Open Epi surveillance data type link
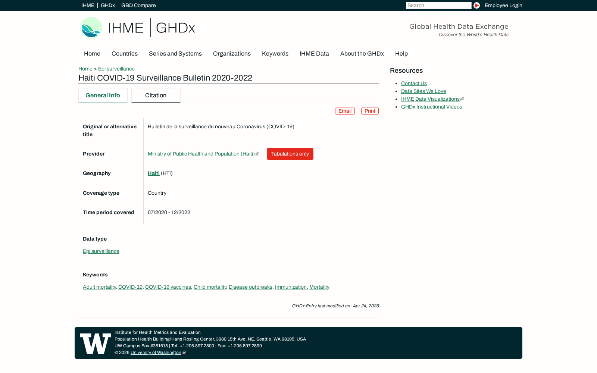The image size is (597, 373). click(x=101, y=251)
